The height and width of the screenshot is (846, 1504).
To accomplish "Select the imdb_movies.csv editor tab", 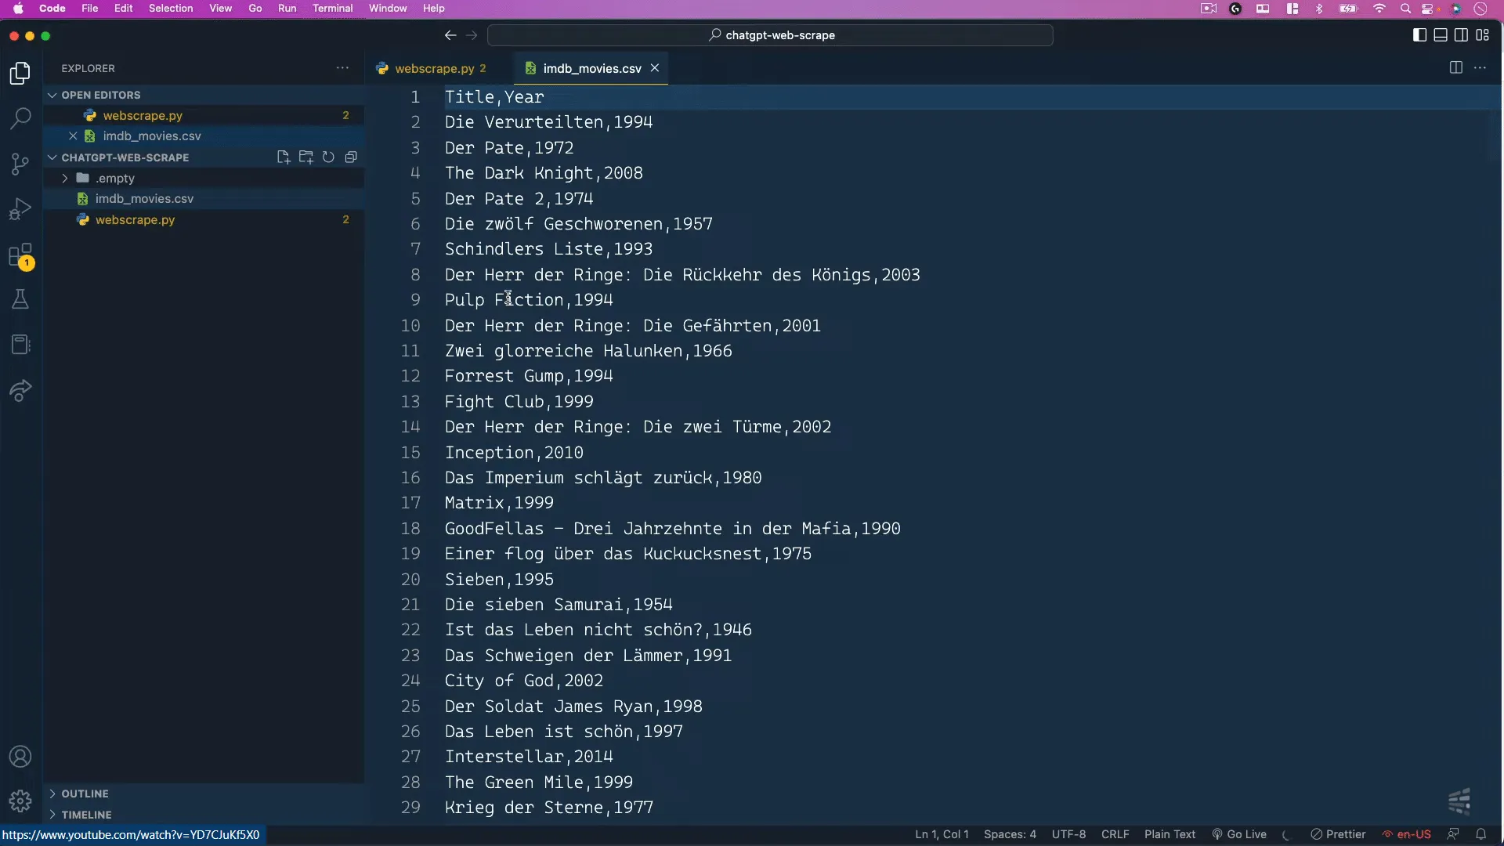I will 591,68.
